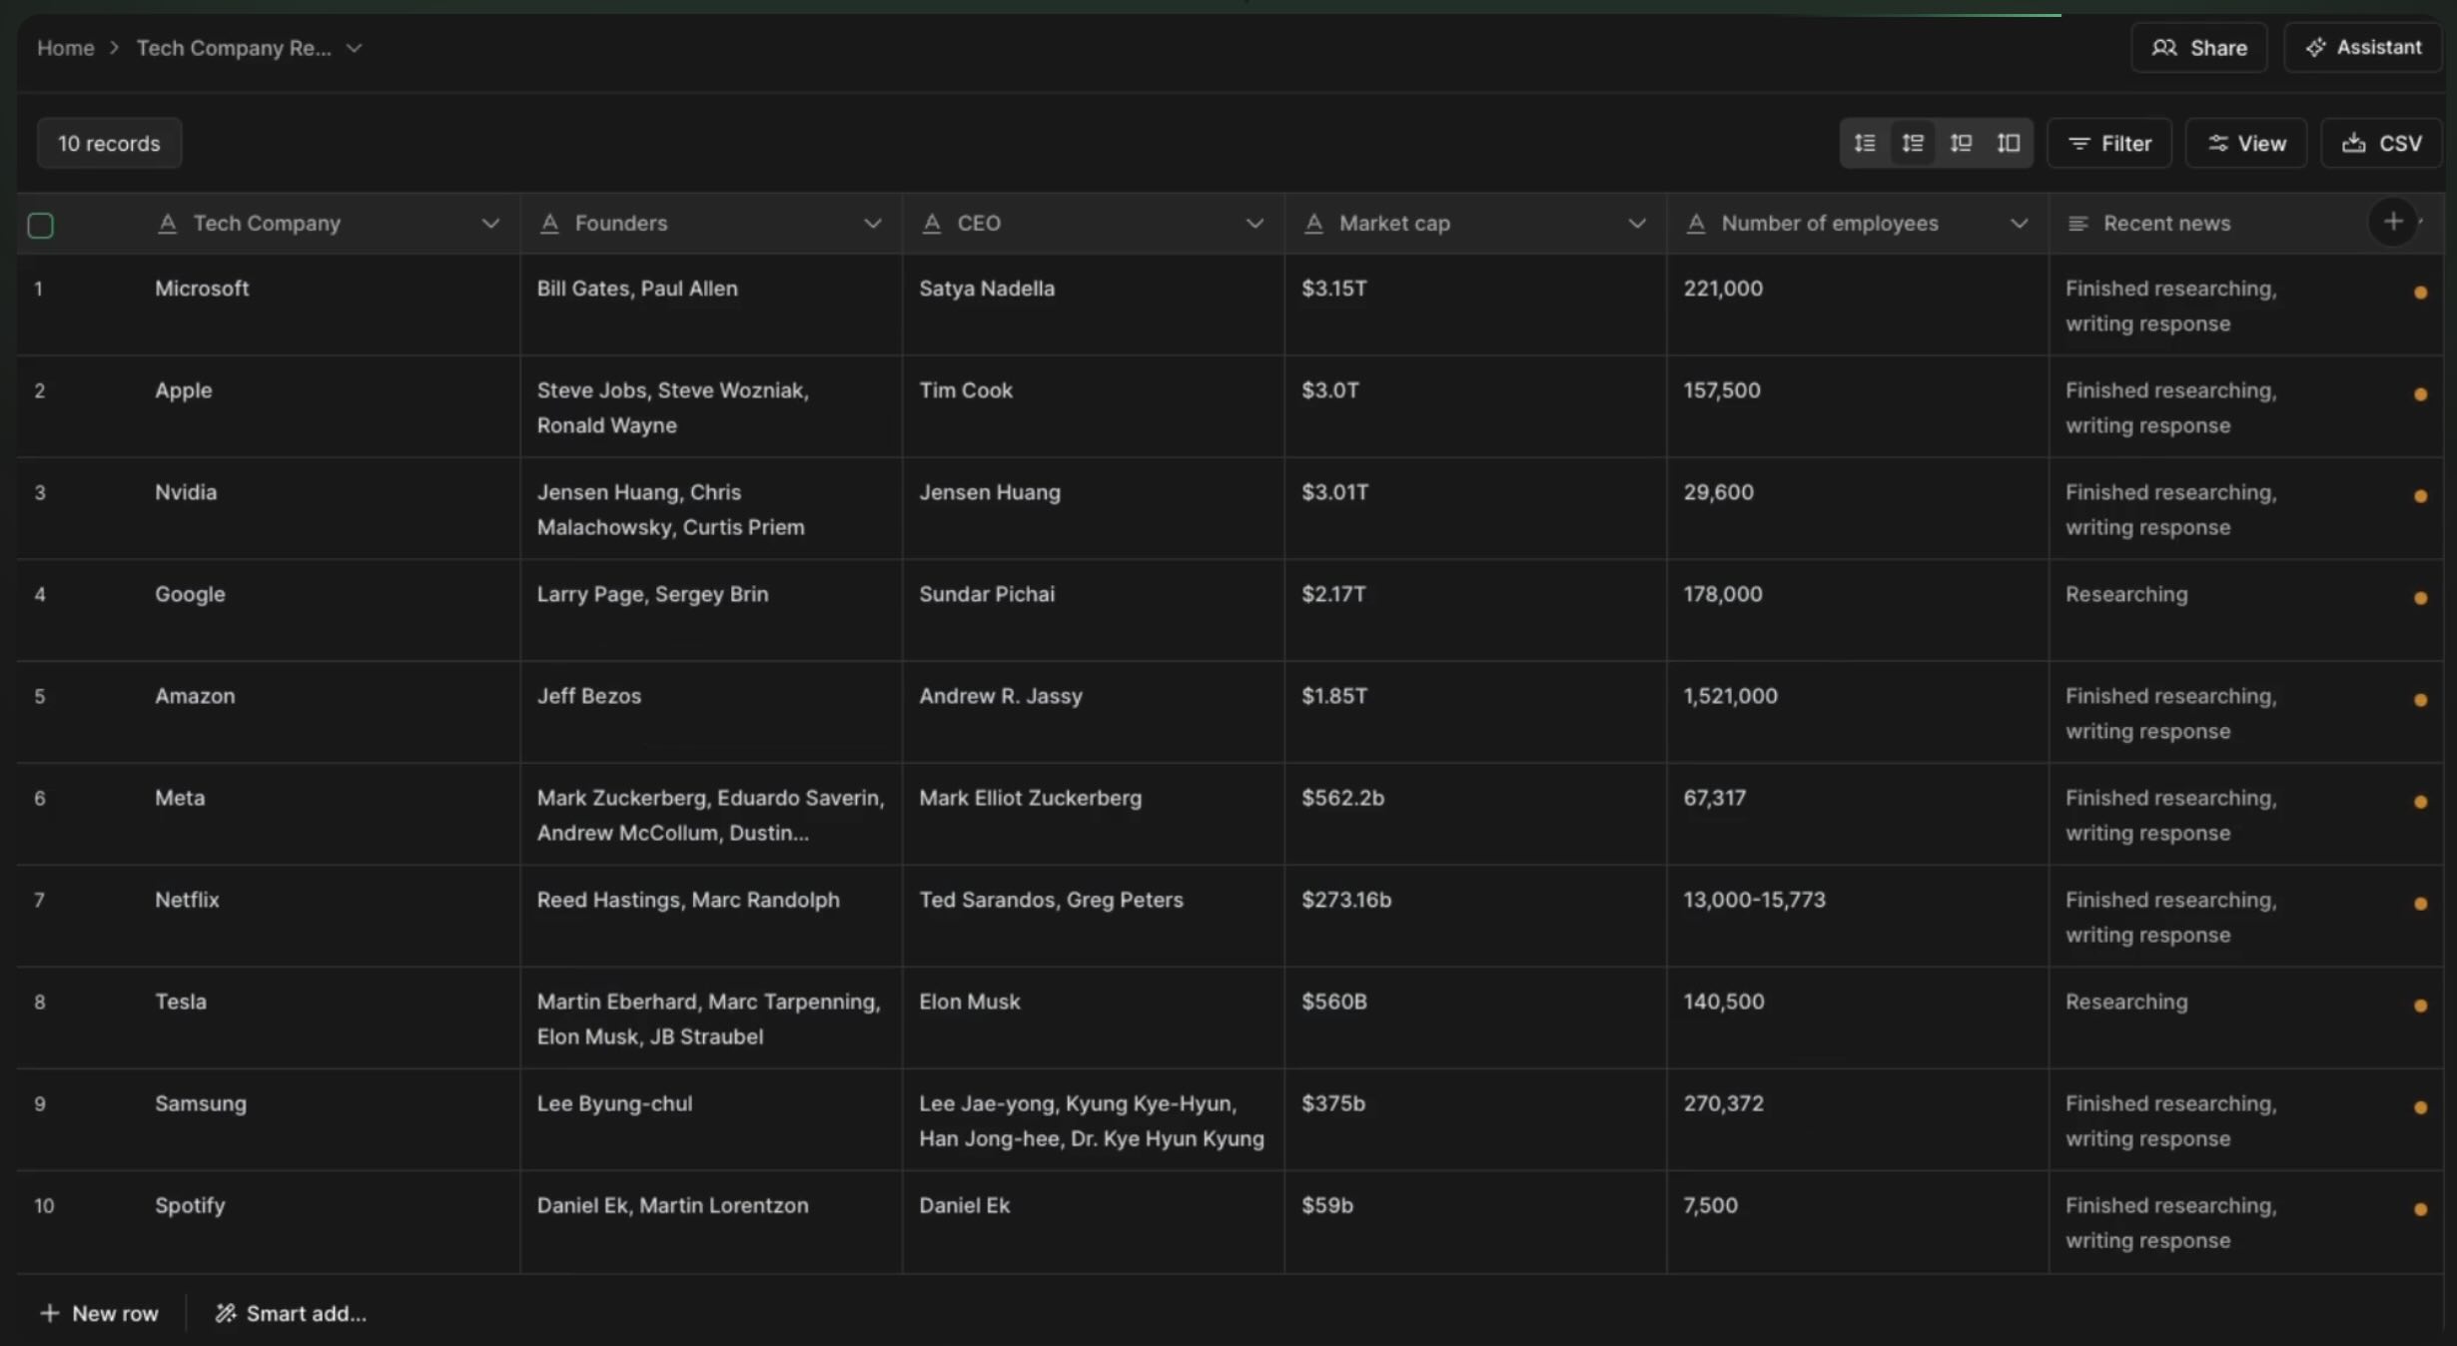This screenshot has width=2457, height=1346.
Task: Export the table as CSV
Action: point(2382,144)
